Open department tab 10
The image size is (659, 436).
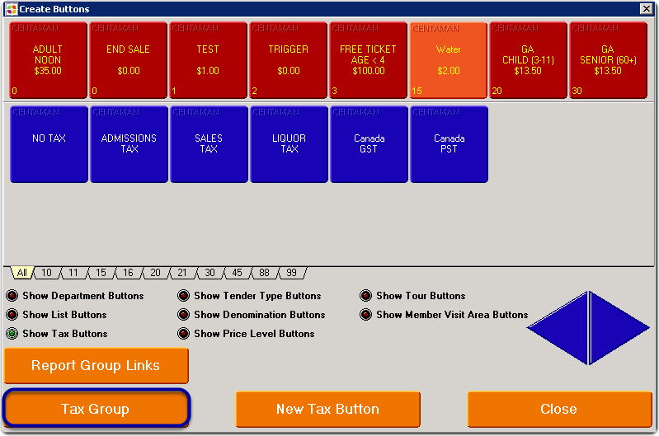[x=47, y=273]
